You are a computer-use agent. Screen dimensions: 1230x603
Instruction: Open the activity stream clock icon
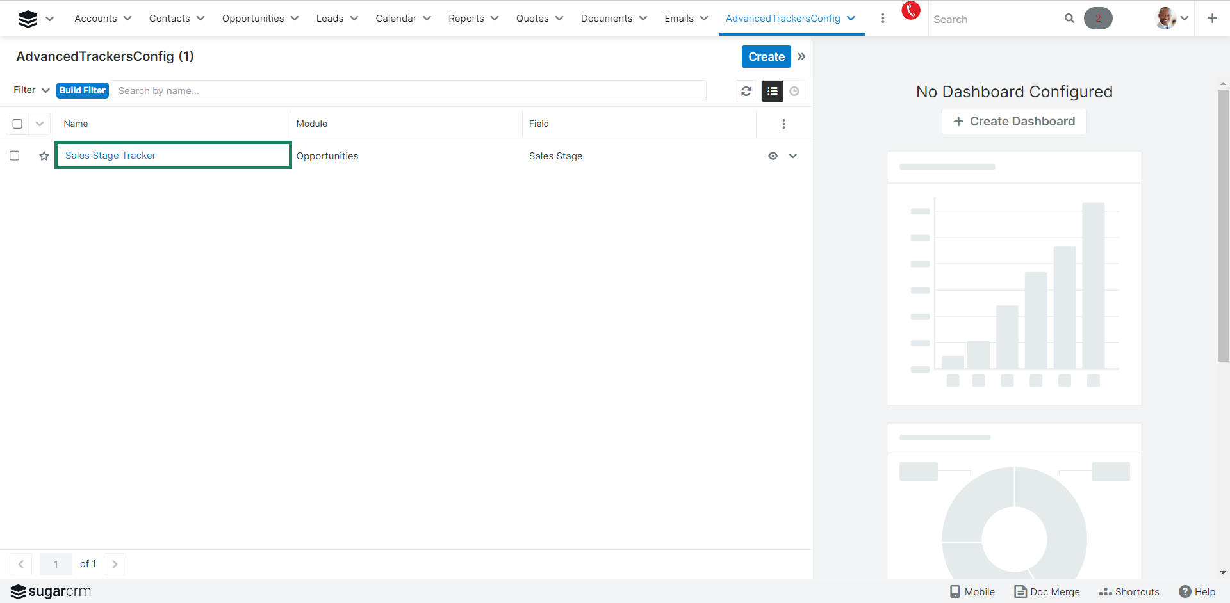(794, 92)
